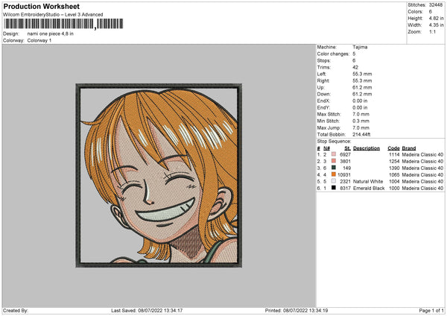Click the stitch count 10931

click(344, 175)
